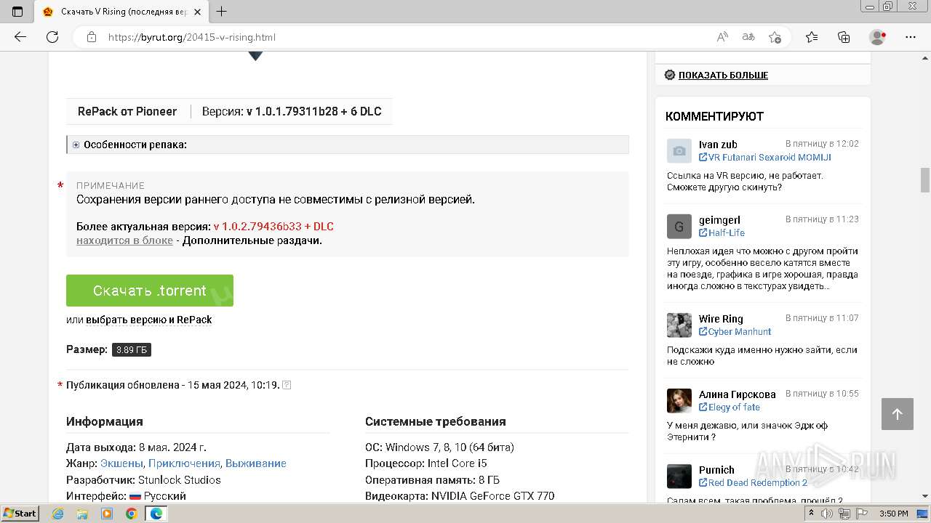This screenshot has height=523, width=931.
Task: Open the Favorites list
Action: (x=812, y=37)
